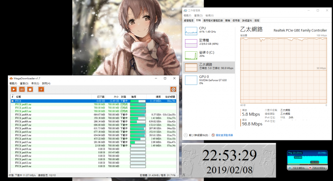The height and width of the screenshot is (181, 333).
Task: Add new links with the orange plus button
Action: (41, 90)
